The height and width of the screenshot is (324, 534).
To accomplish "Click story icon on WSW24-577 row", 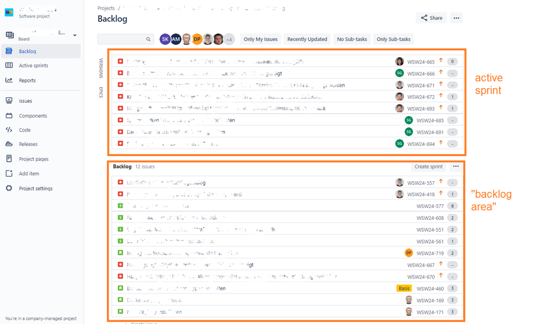I will pyautogui.click(x=120, y=206).
